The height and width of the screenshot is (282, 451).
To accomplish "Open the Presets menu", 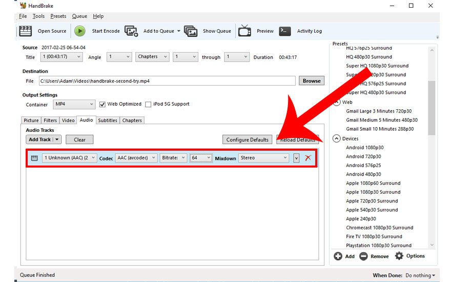I will click(58, 16).
